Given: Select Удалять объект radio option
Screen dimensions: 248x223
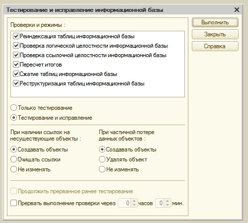Looking at the screenshot, I should 102,159.
